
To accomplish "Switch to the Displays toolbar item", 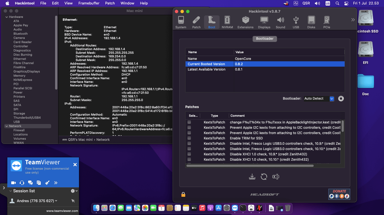I will point(264,22).
